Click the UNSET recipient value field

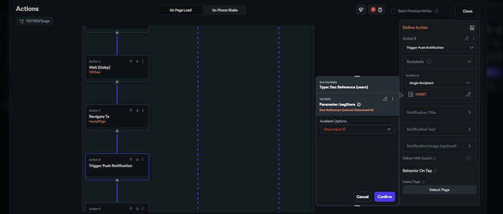pos(439,95)
